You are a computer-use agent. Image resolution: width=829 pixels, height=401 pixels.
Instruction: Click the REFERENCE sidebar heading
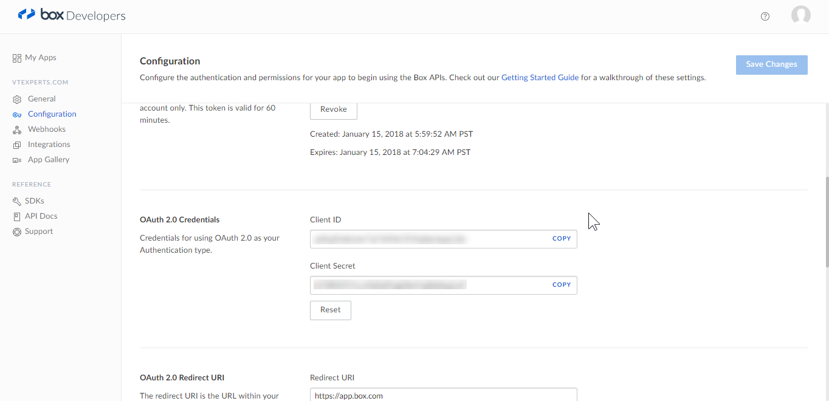coord(32,185)
